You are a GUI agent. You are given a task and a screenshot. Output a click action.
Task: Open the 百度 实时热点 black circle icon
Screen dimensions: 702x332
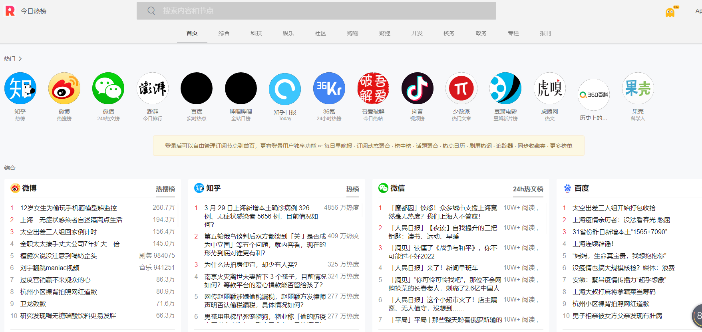197,88
